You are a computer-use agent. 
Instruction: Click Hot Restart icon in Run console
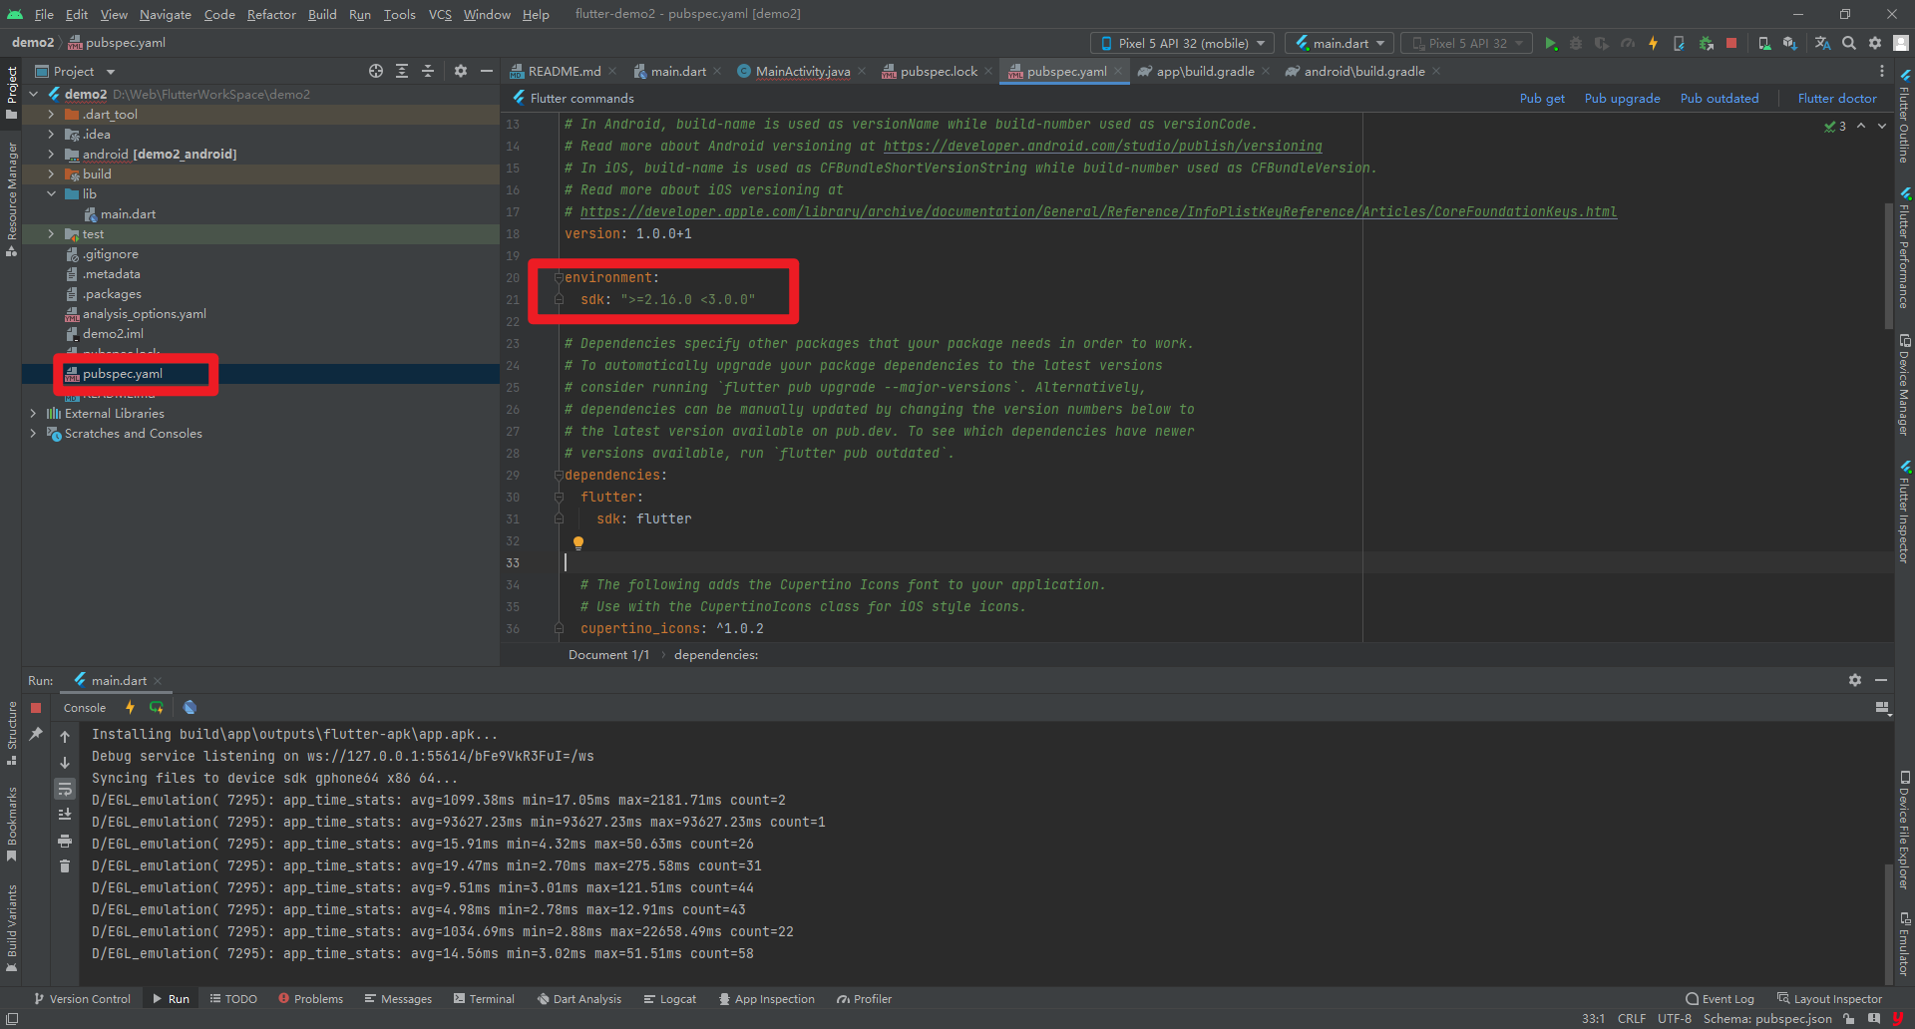pos(157,708)
